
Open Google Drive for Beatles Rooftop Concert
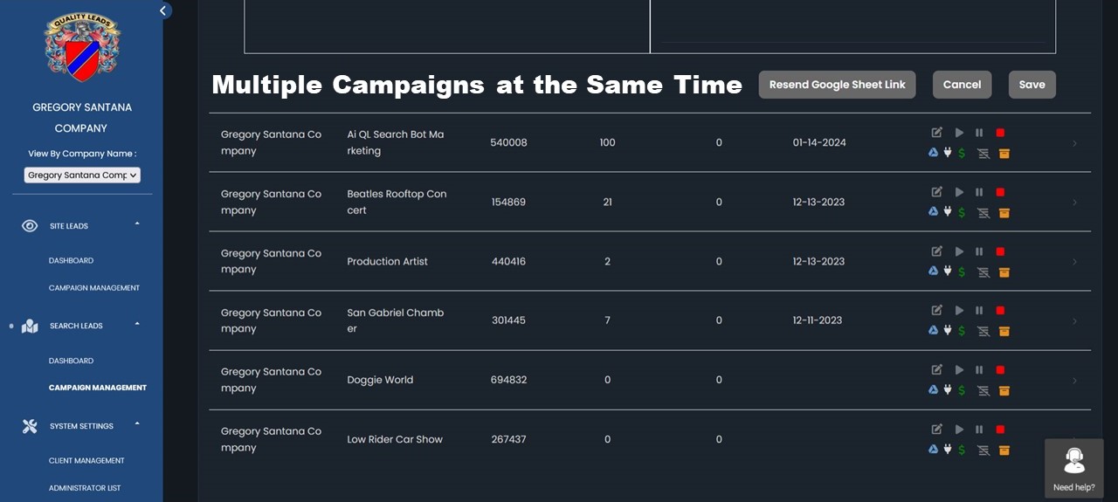point(933,212)
